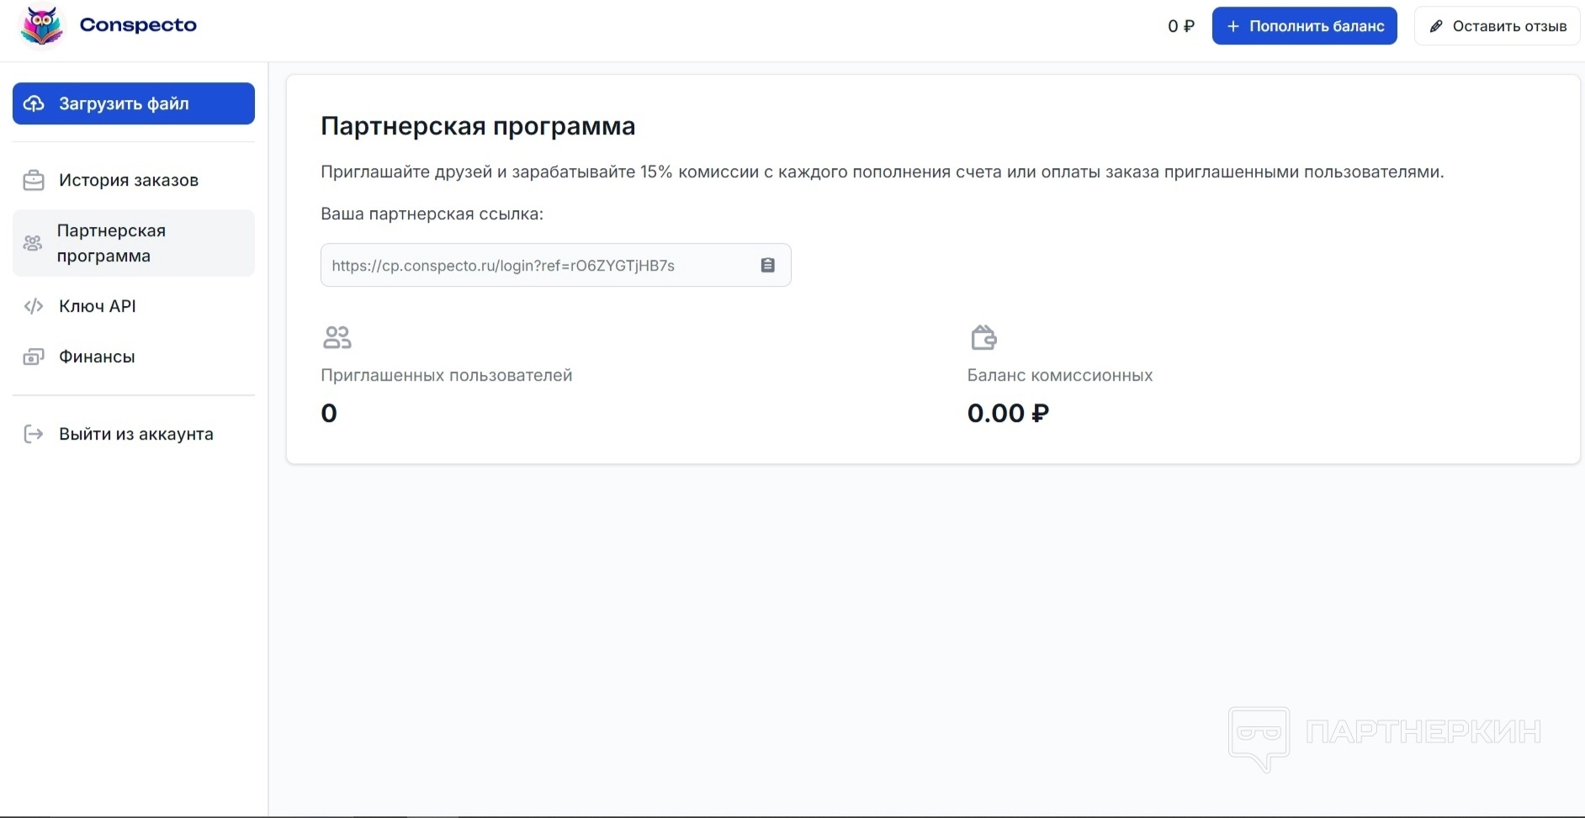Click the Партнерская программа people icon in sidebar

(x=33, y=243)
